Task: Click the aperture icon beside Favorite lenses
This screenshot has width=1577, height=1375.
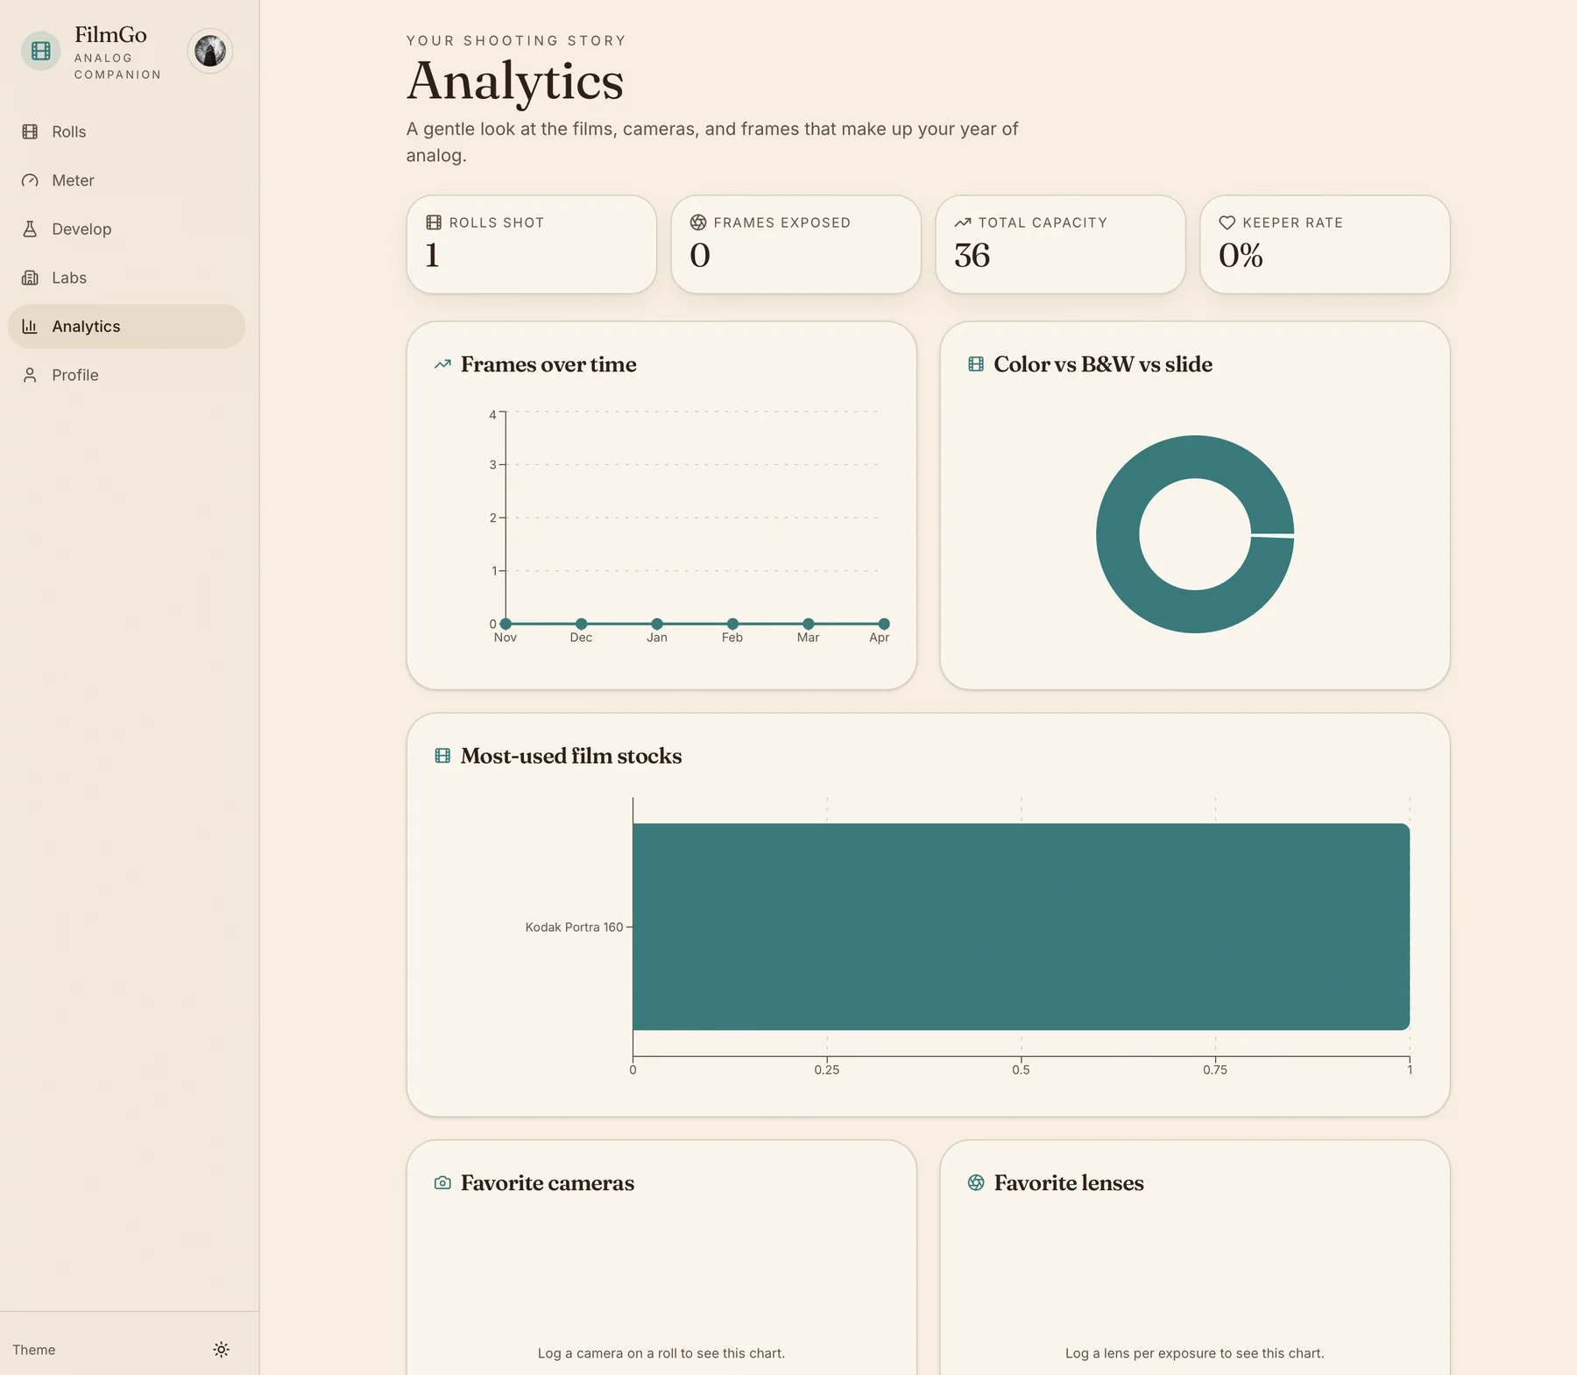Action: pos(976,1183)
